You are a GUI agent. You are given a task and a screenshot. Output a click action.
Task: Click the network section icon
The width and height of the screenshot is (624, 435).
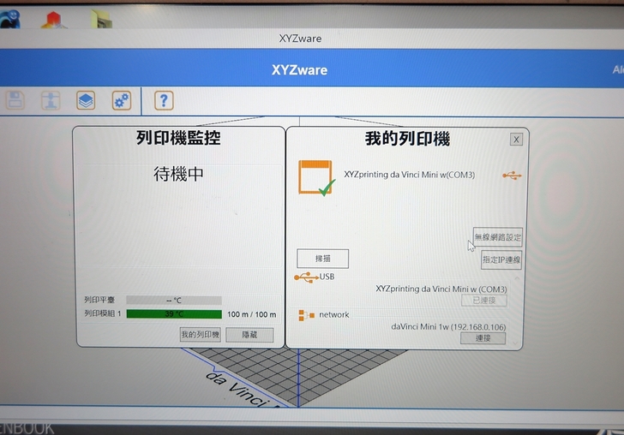[307, 315]
